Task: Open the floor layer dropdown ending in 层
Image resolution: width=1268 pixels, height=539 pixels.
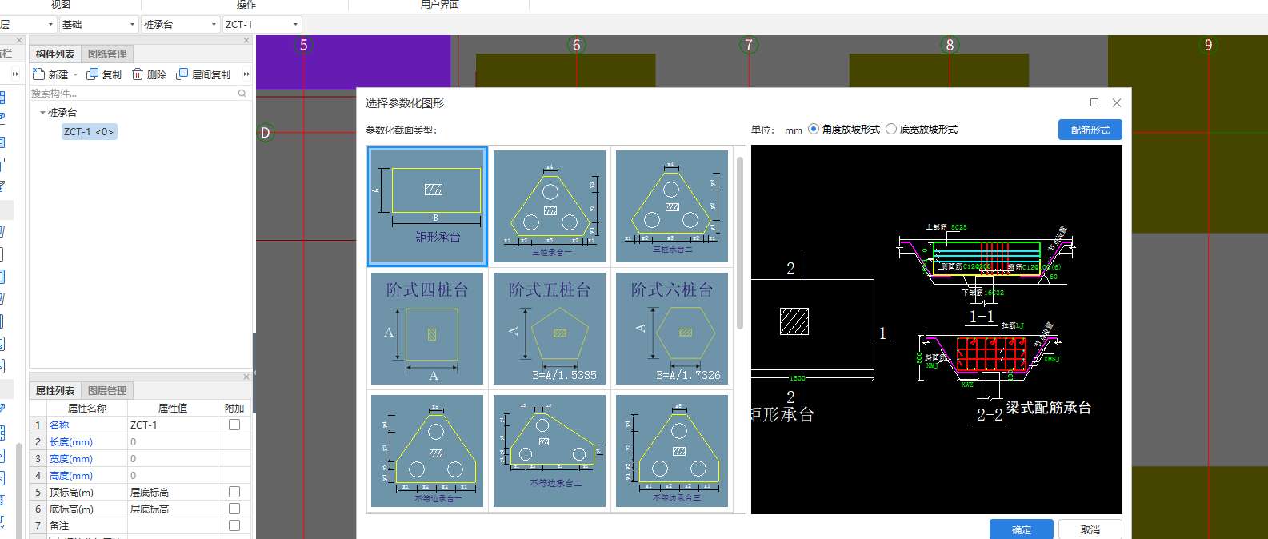Action: click(x=28, y=25)
